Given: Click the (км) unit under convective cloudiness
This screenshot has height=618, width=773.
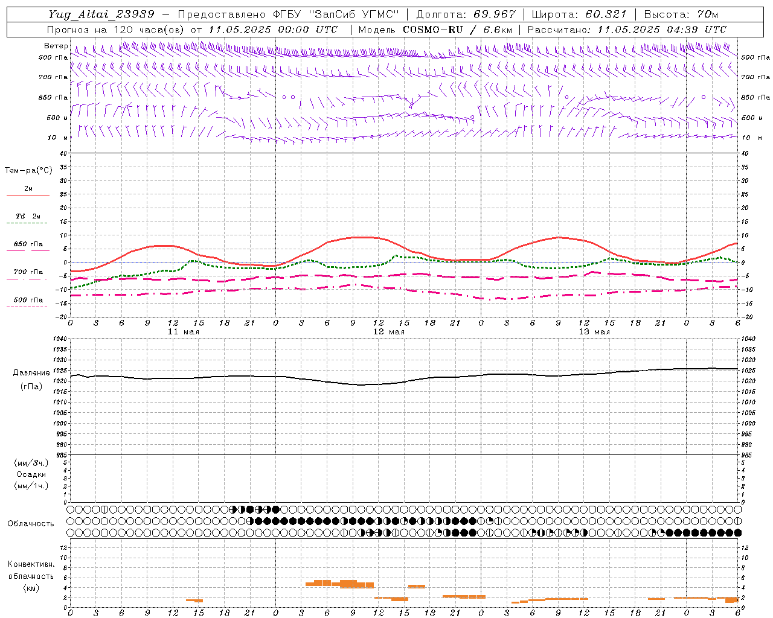Looking at the screenshot, I should tap(31, 588).
